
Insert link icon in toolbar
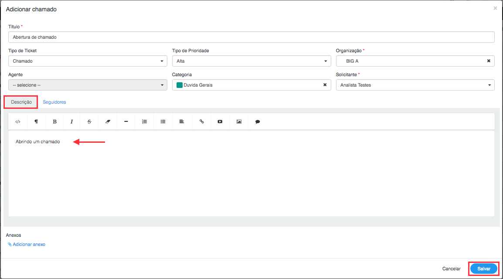coord(201,122)
